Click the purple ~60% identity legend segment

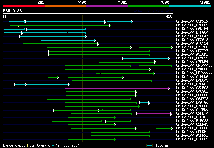(107, 6)
